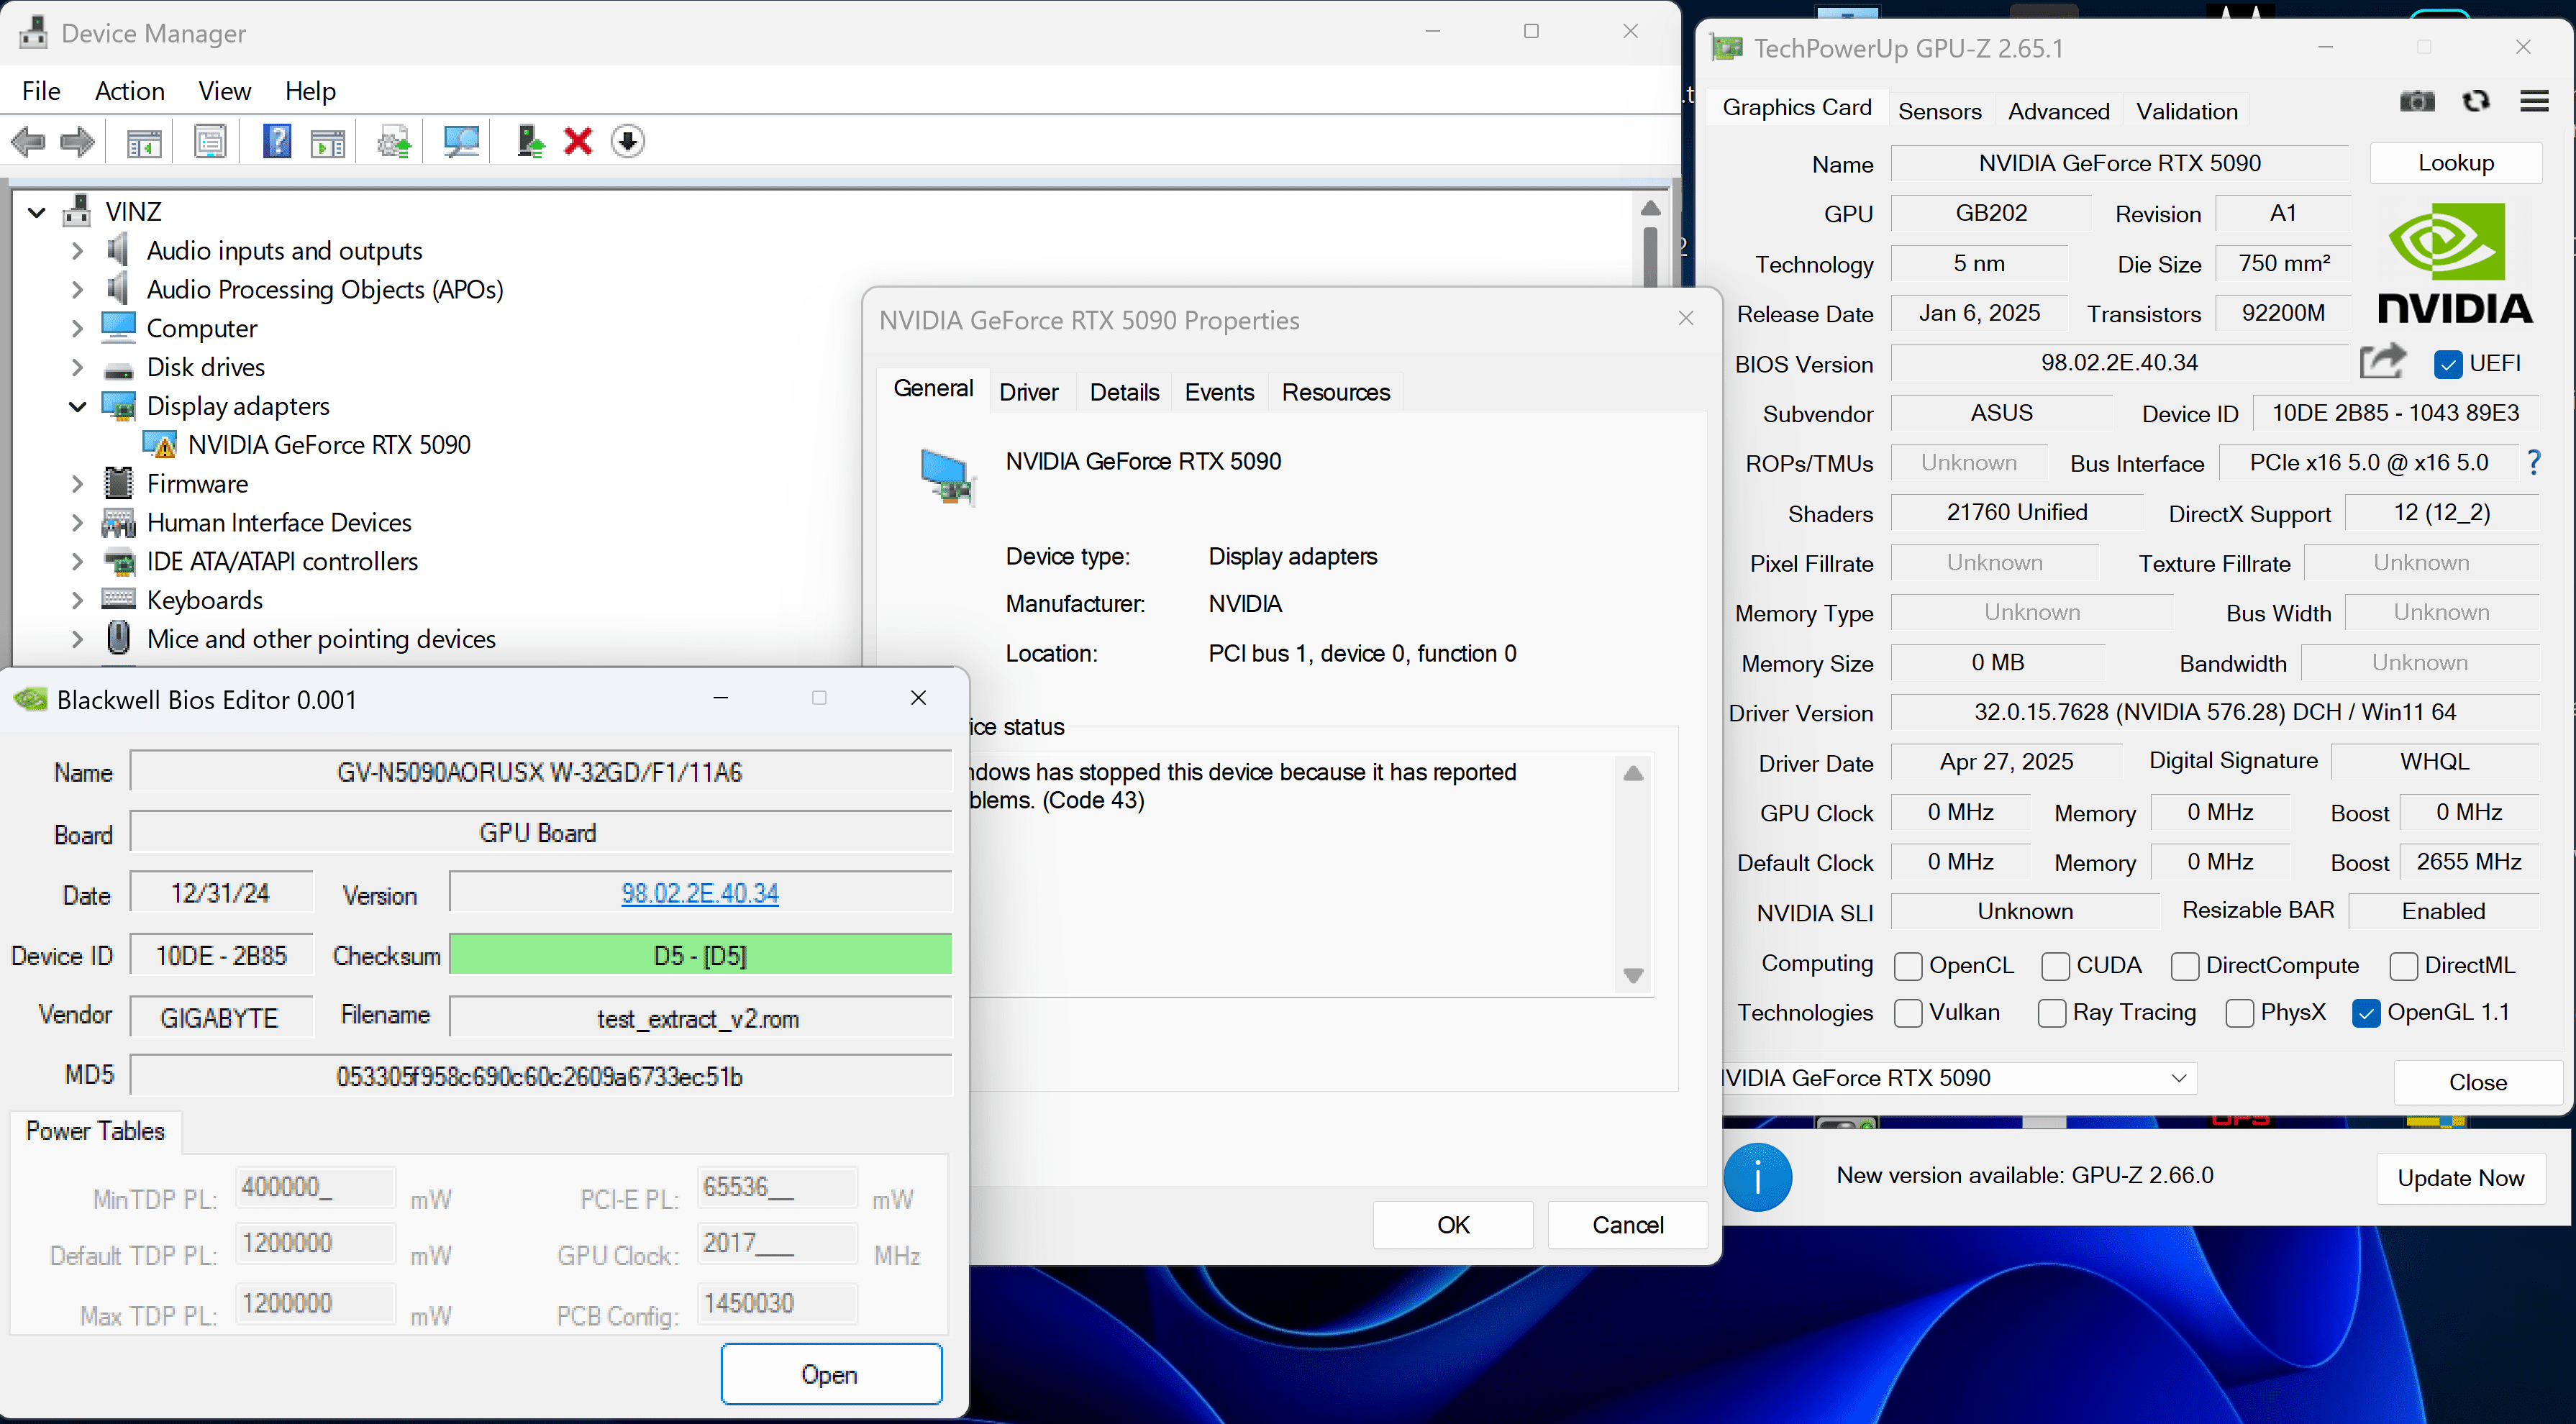The image size is (2576, 1424).
Task: Click the BIOS share/export arrow icon
Action: 2382,362
